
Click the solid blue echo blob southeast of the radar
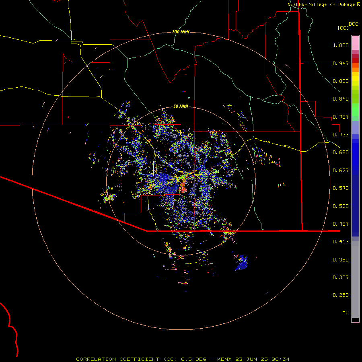[x=241, y=263]
